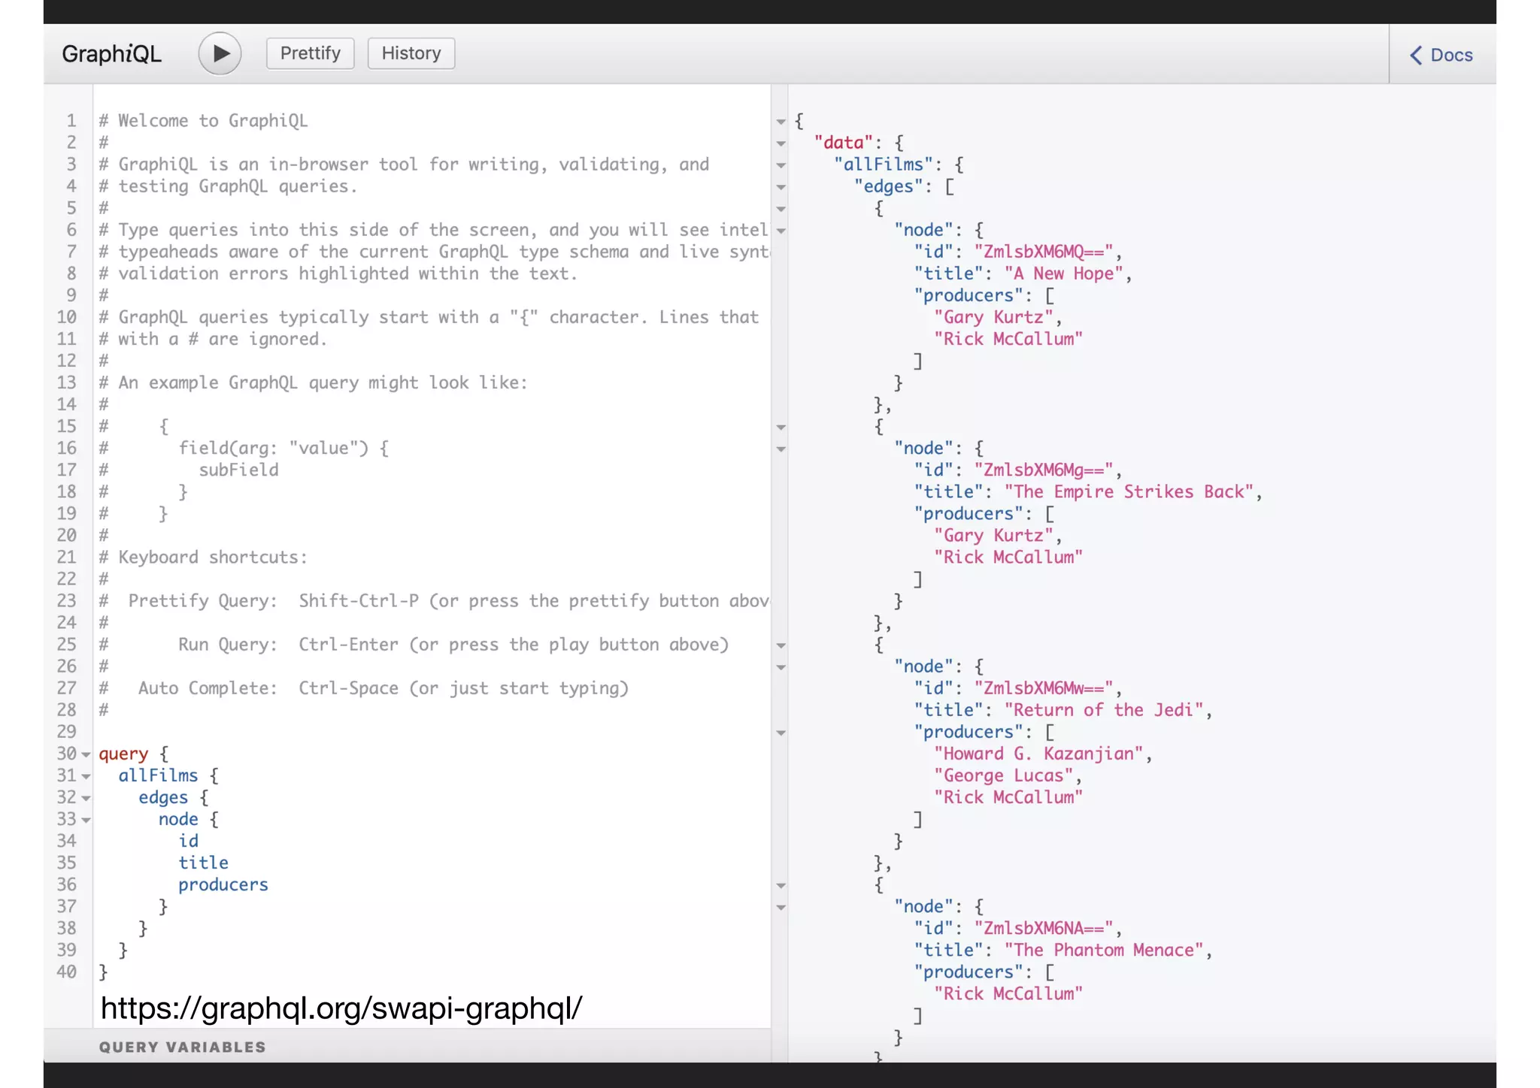Screen dimensions: 1540x1088
Task: Click the id value "ZmlsbXM6NA=="
Action: 1044,928
